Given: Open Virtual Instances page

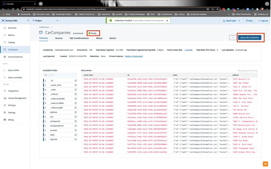Looking at the screenshot, I should tap(15, 57).
